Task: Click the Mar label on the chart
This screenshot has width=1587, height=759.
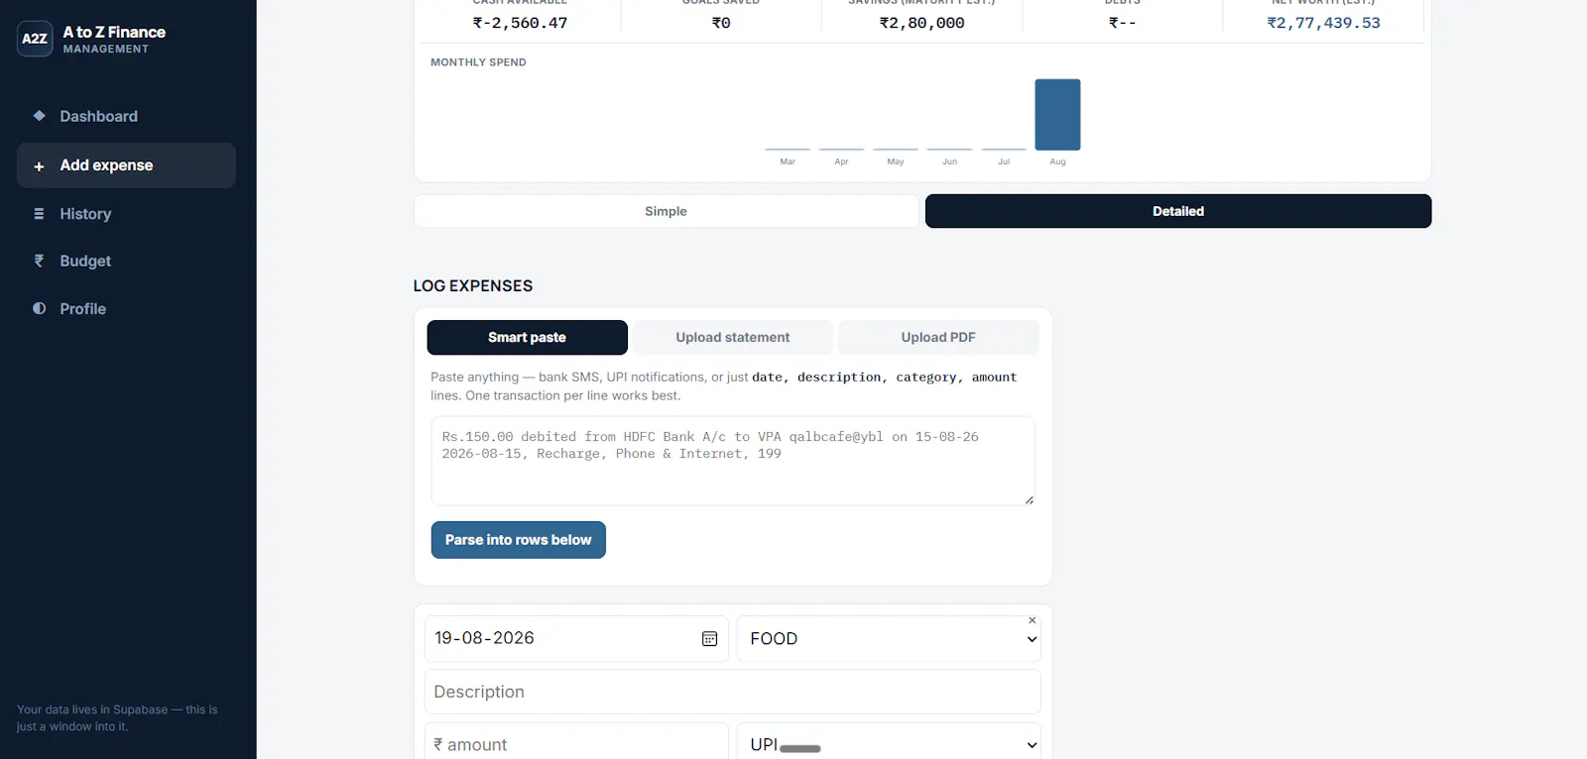Action: 788,162
